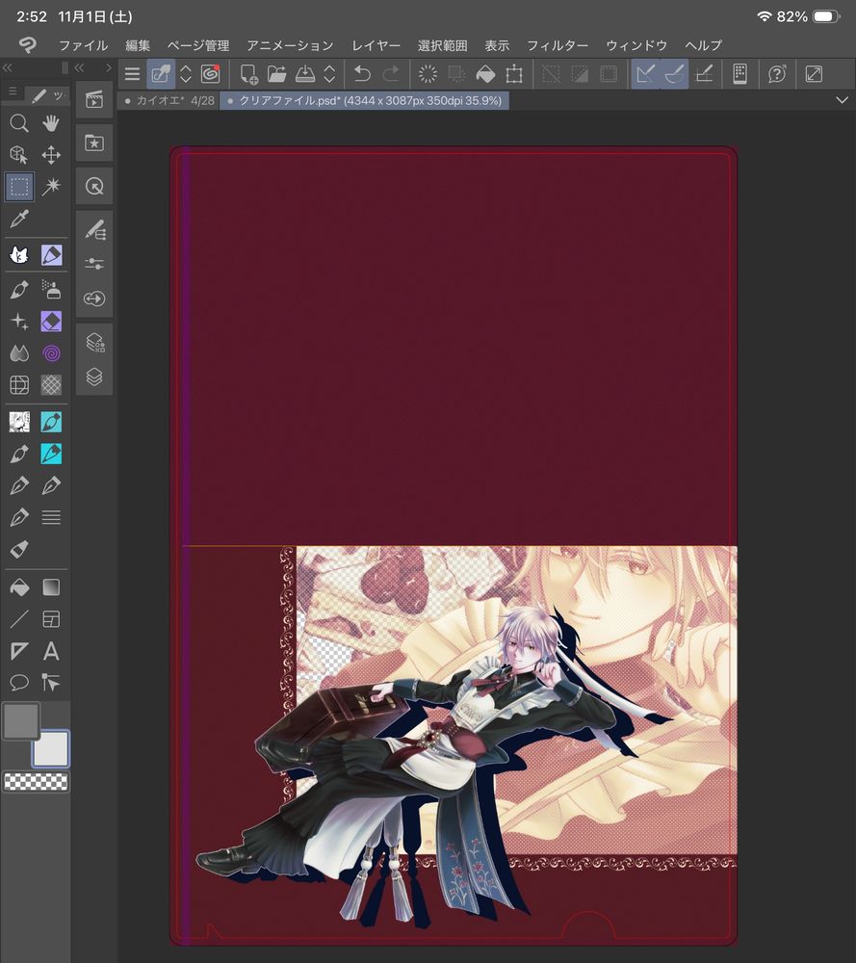Switch to the カイオエ canvas tab

point(169,101)
